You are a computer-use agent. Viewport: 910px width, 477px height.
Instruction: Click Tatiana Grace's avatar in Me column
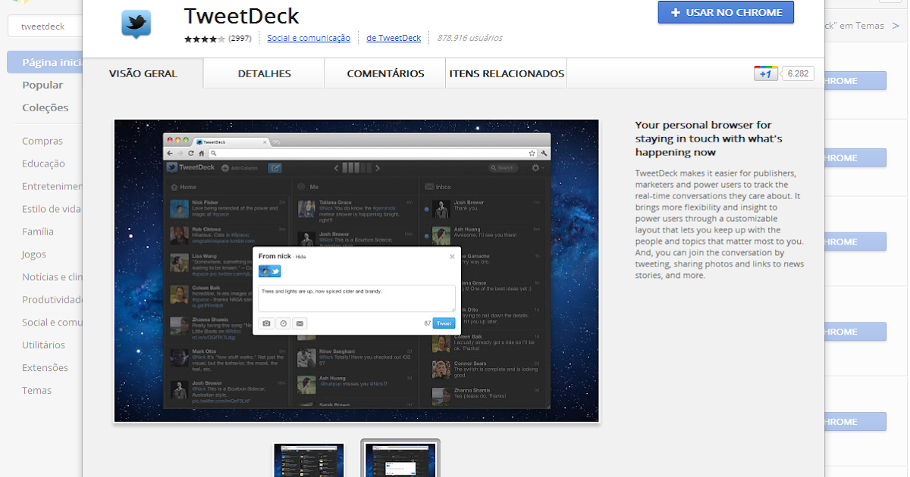point(306,209)
